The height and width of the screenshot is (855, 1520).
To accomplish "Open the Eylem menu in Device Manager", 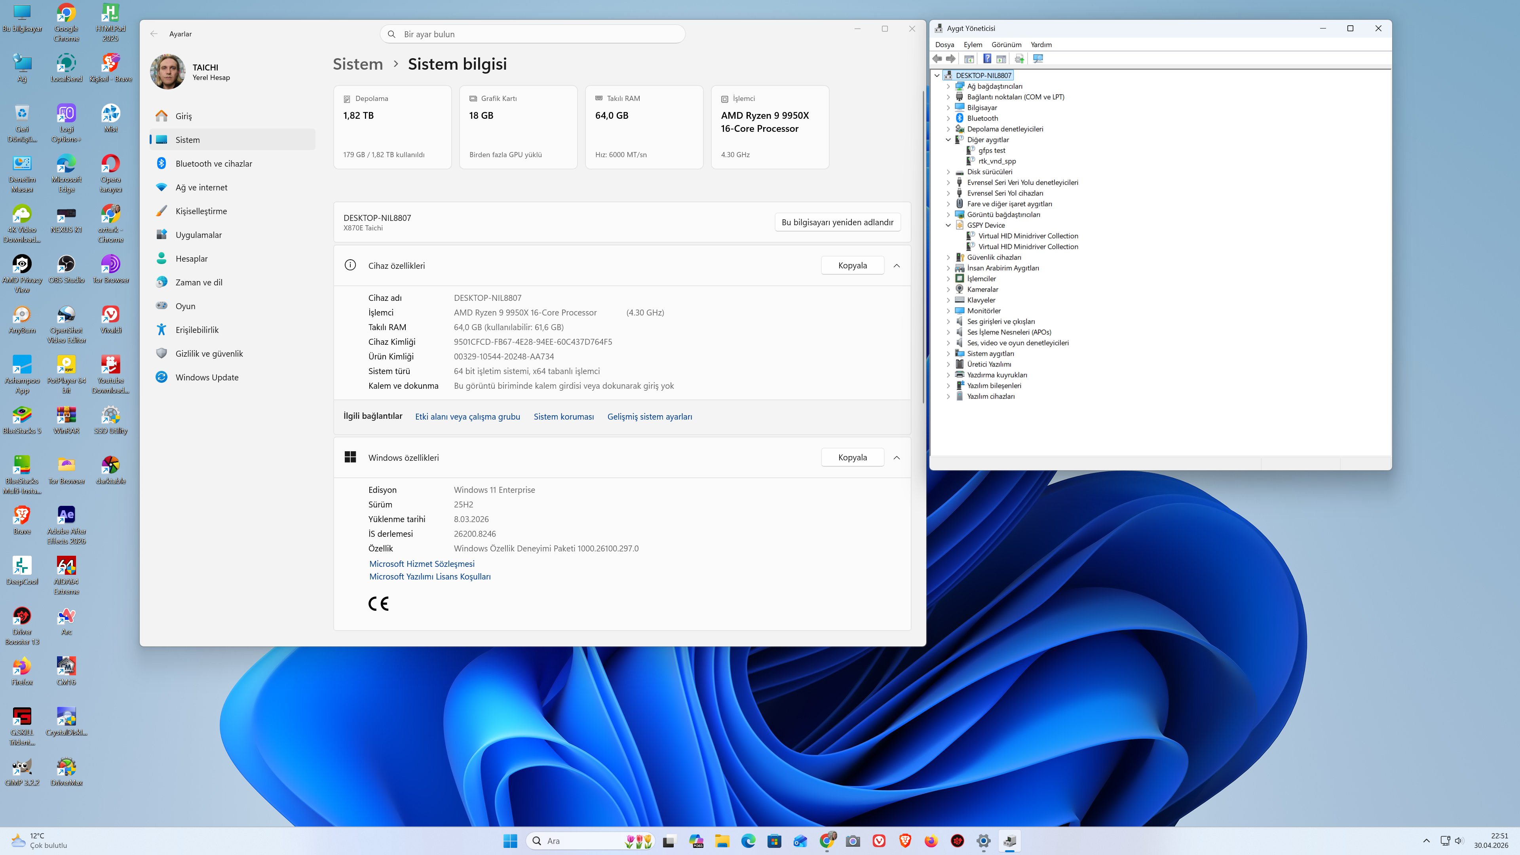I will 973,45.
